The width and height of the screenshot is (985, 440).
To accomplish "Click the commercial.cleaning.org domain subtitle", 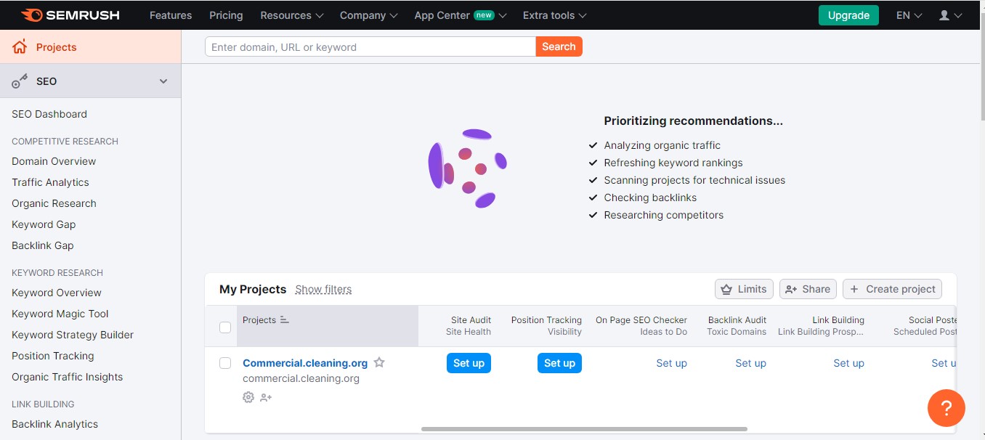I will pyautogui.click(x=301, y=378).
